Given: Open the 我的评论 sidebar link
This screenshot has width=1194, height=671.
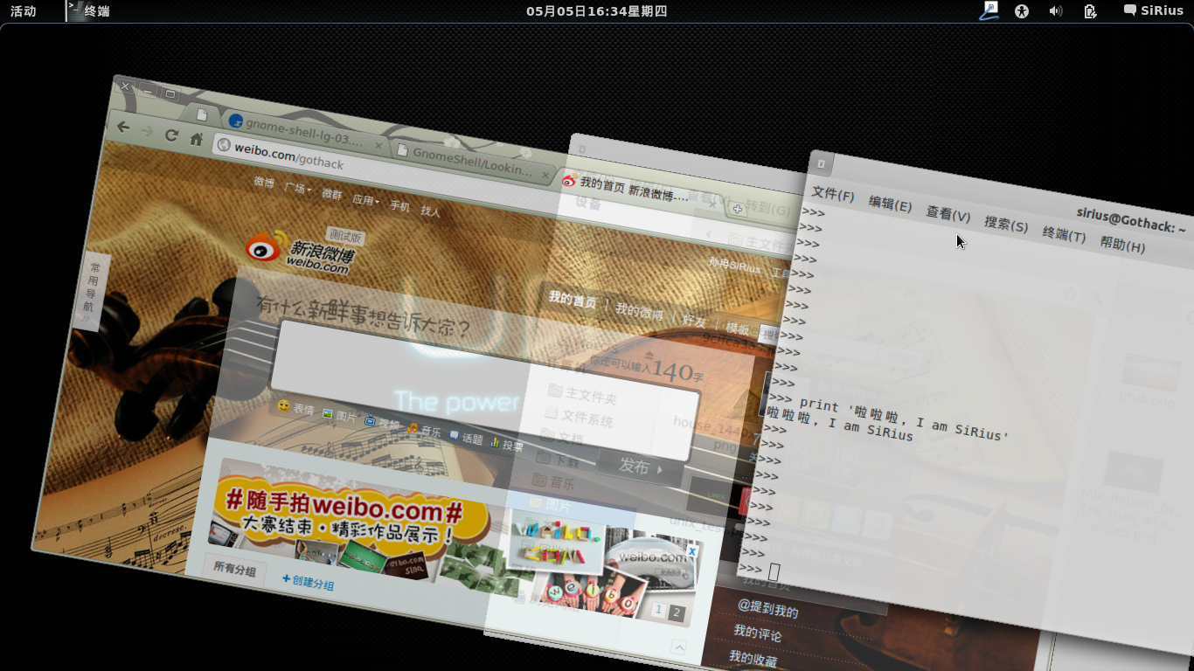Looking at the screenshot, I should tap(757, 633).
